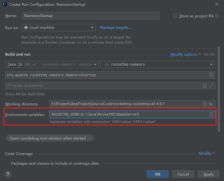The width and height of the screenshot is (224, 181).
Task: Expand Program arguments field editor
Action: [x=211, y=86]
